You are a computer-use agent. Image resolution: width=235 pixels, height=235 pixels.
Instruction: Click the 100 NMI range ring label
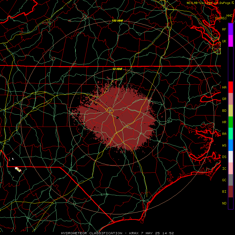point(117,21)
